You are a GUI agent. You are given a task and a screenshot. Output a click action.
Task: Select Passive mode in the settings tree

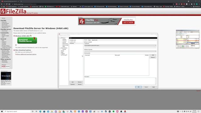(x=65, y=45)
